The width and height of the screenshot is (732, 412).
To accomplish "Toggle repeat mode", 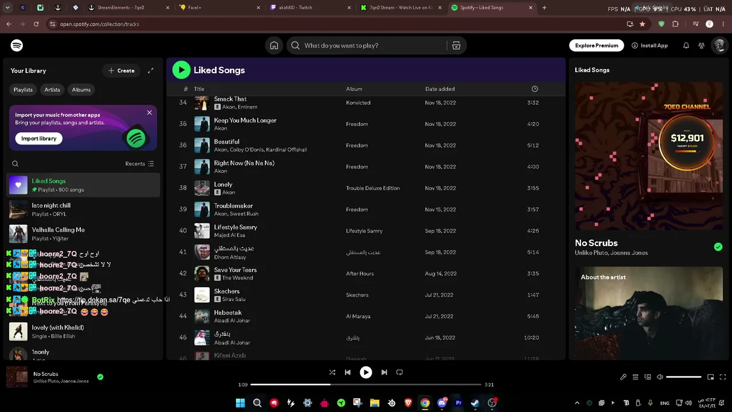I will tap(400, 372).
